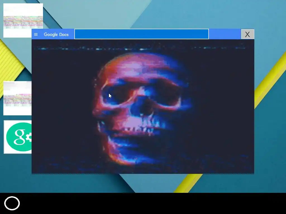Close the Google Docs window with X
Image resolution: width=286 pixels, height=214 pixels.
tap(247, 34)
